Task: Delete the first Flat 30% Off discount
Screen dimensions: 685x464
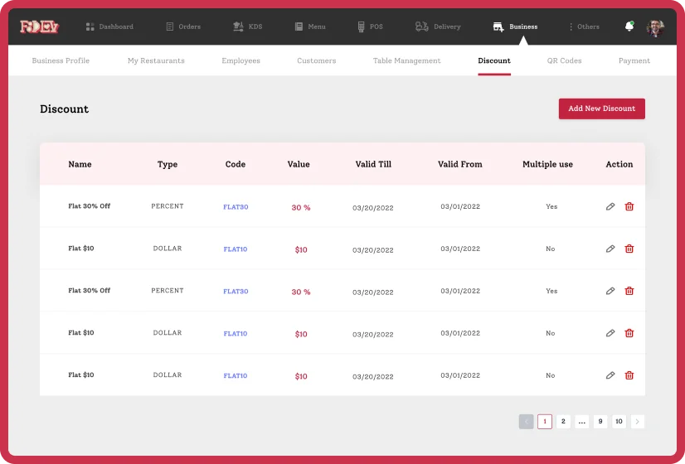Action: [x=629, y=206]
